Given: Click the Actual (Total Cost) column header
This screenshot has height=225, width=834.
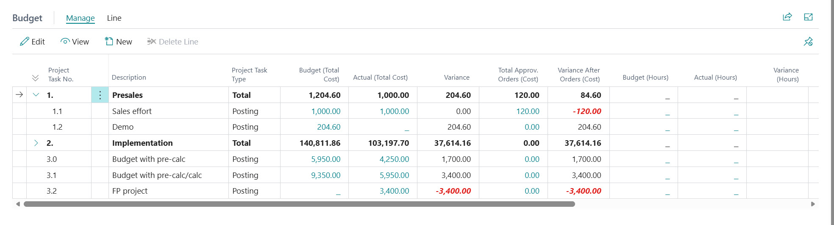Looking at the screenshot, I should click(380, 77).
